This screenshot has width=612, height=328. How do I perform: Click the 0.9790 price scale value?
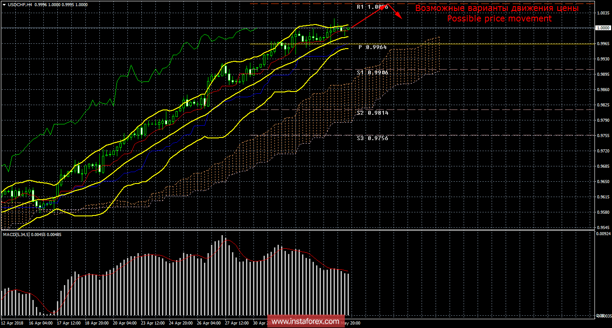coord(603,120)
